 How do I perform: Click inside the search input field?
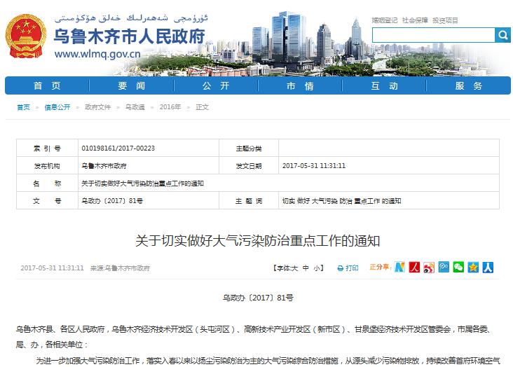tap(432, 35)
